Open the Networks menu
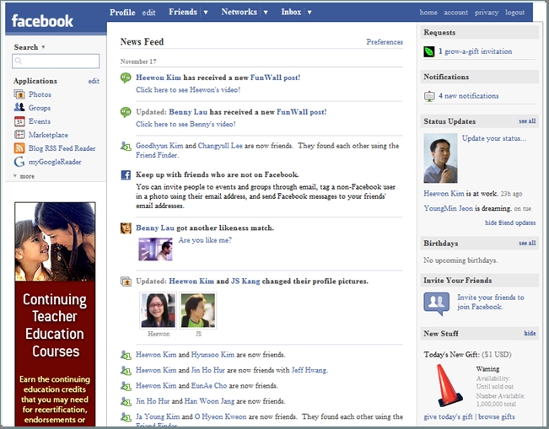The height and width of the screenshot is (429, 549). [240, 12]
